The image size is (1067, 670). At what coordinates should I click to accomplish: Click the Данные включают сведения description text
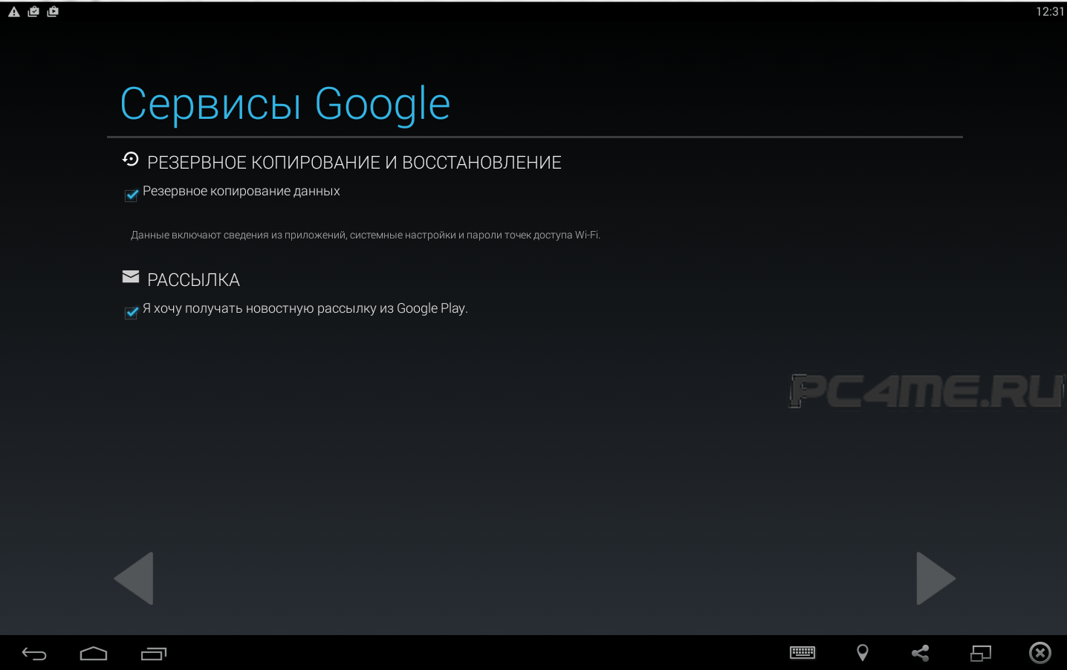point(366,235)
